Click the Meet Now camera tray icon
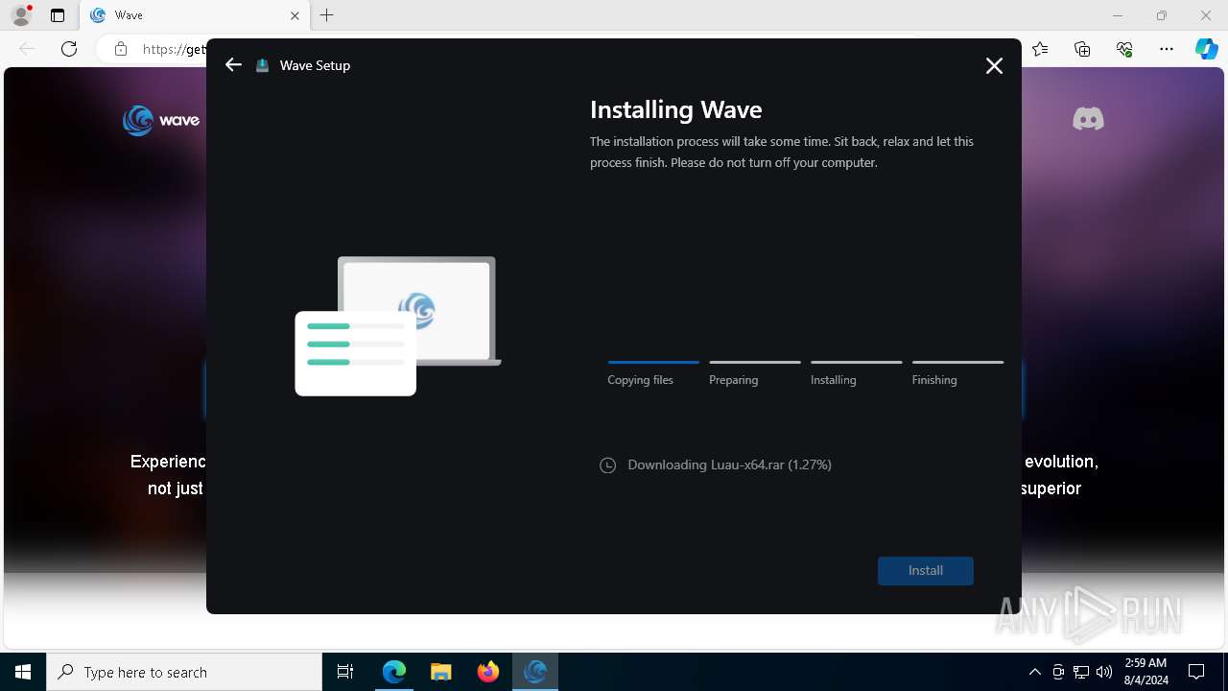 click(x=1058, y=672)
